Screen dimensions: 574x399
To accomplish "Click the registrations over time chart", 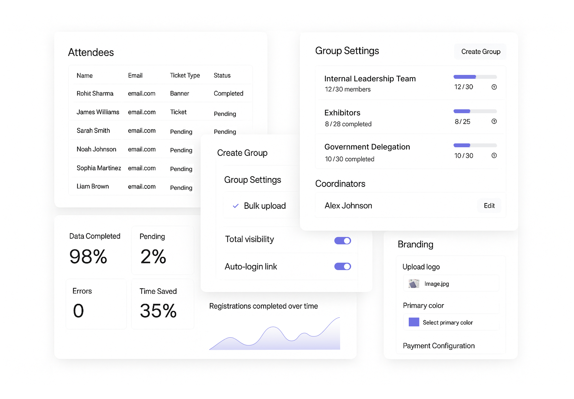I will (274, 334).
